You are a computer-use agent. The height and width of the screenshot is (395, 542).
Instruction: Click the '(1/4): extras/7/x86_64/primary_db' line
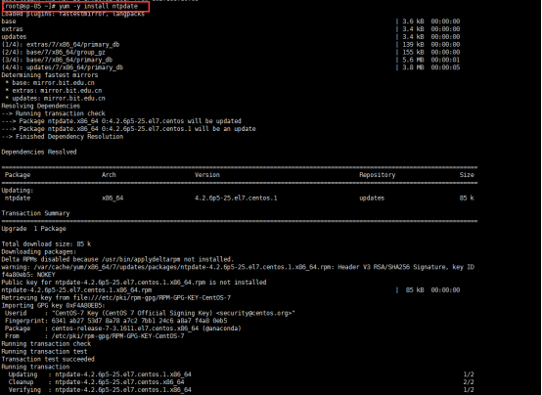[61, 45]
